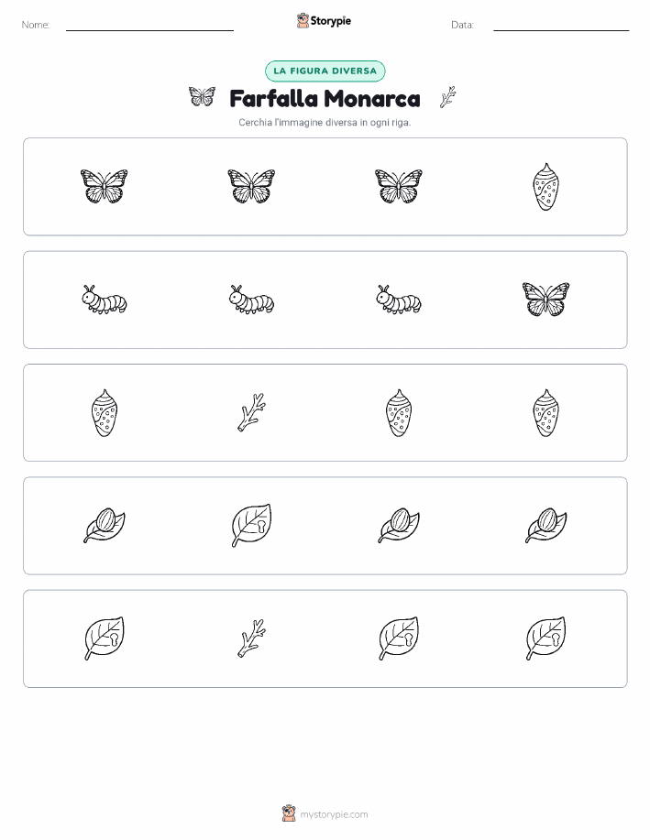Click the first butterfly in row one
Screen dimensions: 650x840
tap(104, 187)
